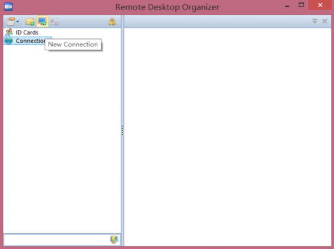Focus the quick connect input field
Viewport: 334px width, 249px height.
point(57,239)
